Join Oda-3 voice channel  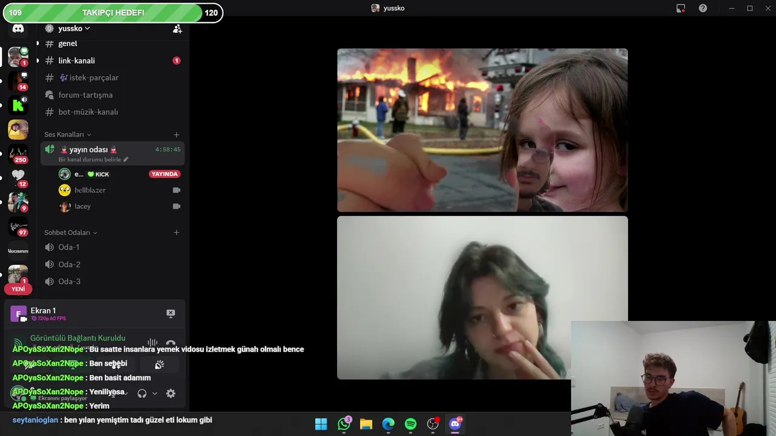[x=113, y=282]
